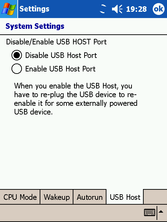Screen dimensions: 167x222
Task: Select the USB Host tab
Action: [125, 197]
